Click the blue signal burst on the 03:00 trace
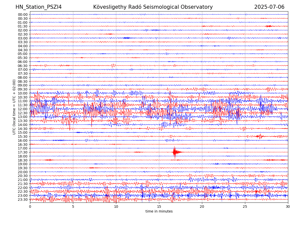 click(x=126, y=38)
